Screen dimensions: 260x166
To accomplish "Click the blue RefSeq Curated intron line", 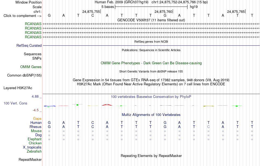I will 151,46.
